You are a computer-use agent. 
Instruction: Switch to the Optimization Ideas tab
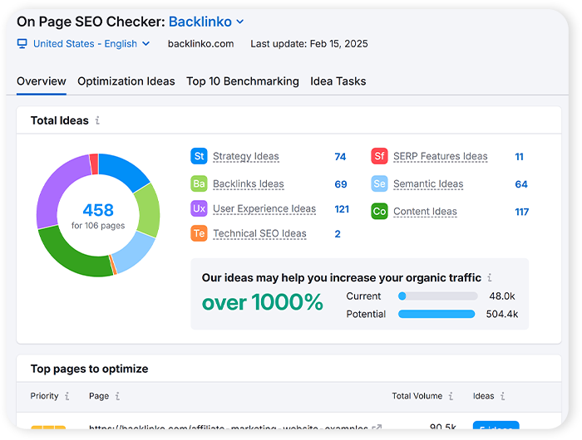[126, 81]
